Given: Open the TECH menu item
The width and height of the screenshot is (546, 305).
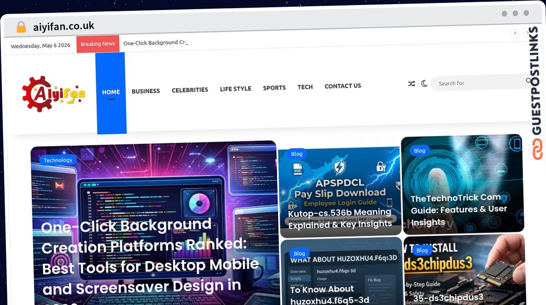Looking at the screenshot, I should pos(305,87).
